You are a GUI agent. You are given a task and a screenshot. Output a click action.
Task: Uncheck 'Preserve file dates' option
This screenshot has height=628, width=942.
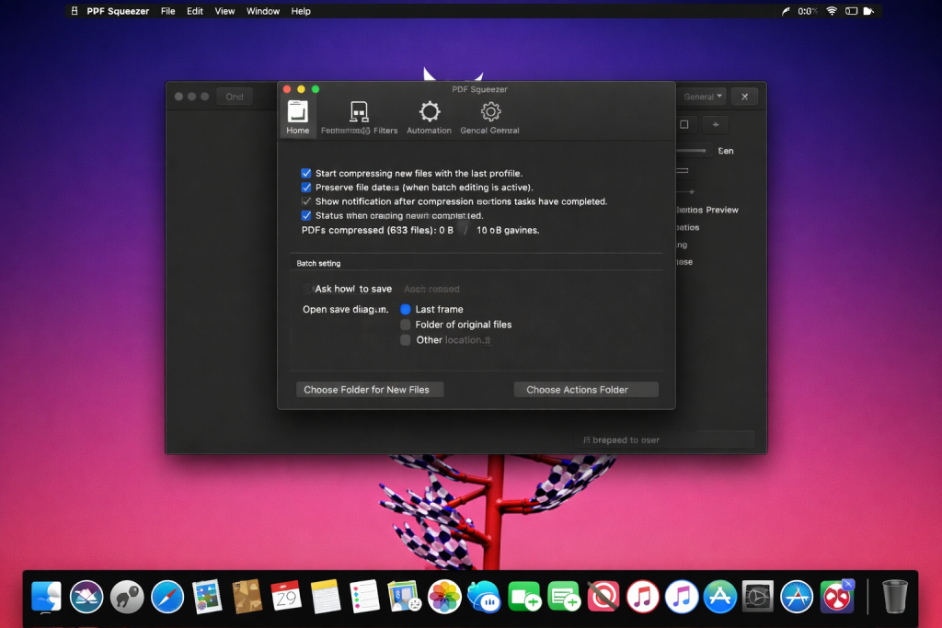(306, 187)
